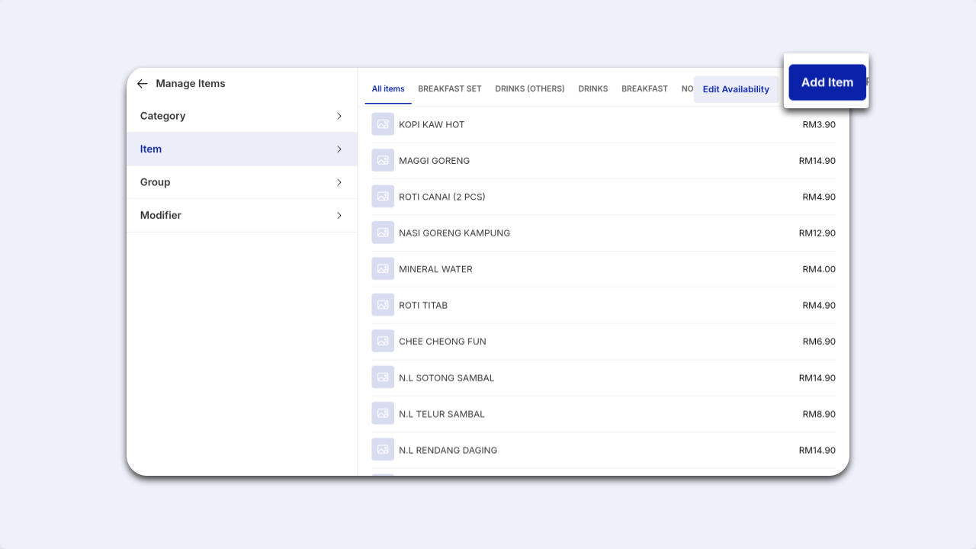Click the Item row chevron arrow
The width and height of the screenshot is (976, 549).
pos(339,149)
